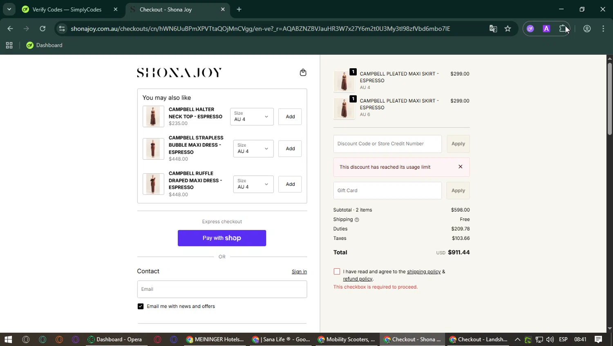Click the Sign in link
Viewport: 613px width, 346px height.
(x=299, y=272)
